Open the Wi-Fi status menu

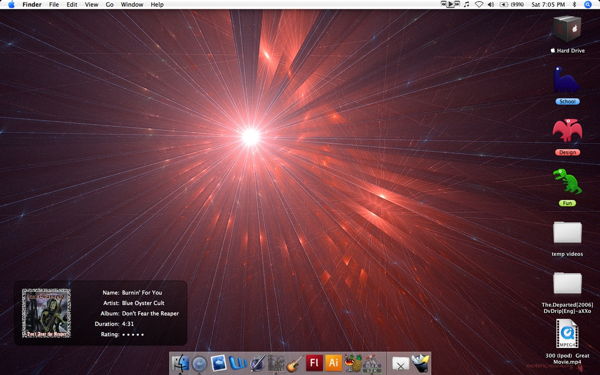(x=479, y=4)
